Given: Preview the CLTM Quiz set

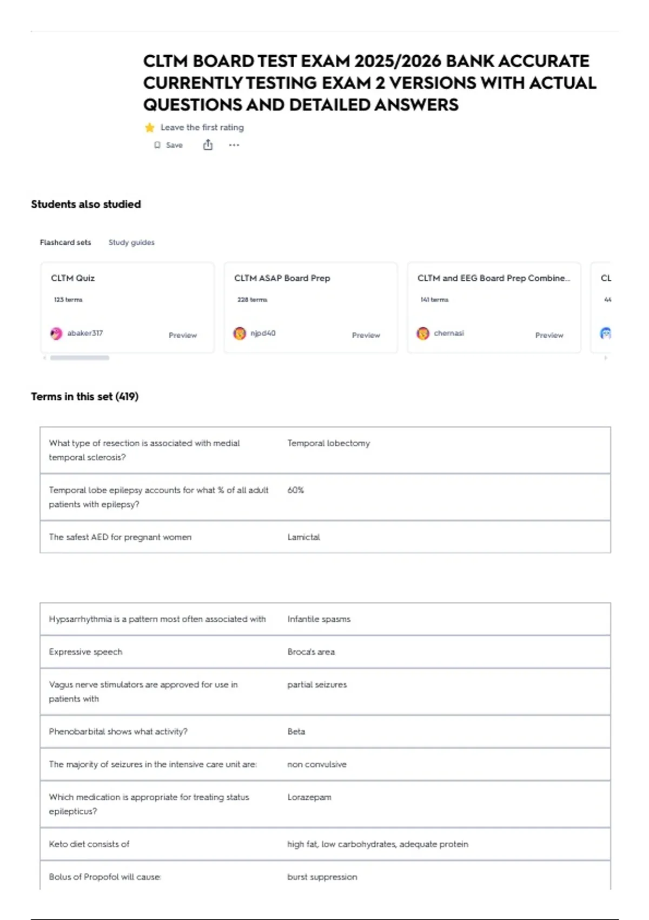Looking at the screenshot, I should pos(183,336).
